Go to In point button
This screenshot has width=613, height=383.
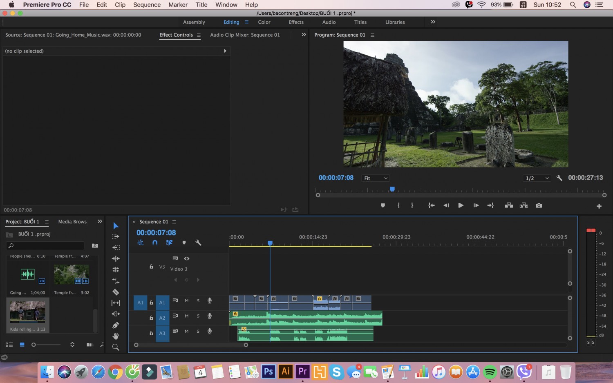(x=431, y=205)
